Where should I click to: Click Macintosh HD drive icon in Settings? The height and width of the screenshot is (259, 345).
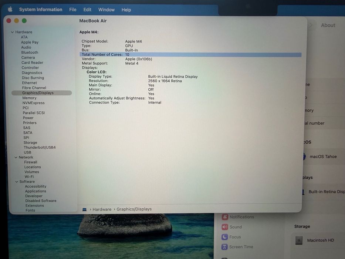299,240
